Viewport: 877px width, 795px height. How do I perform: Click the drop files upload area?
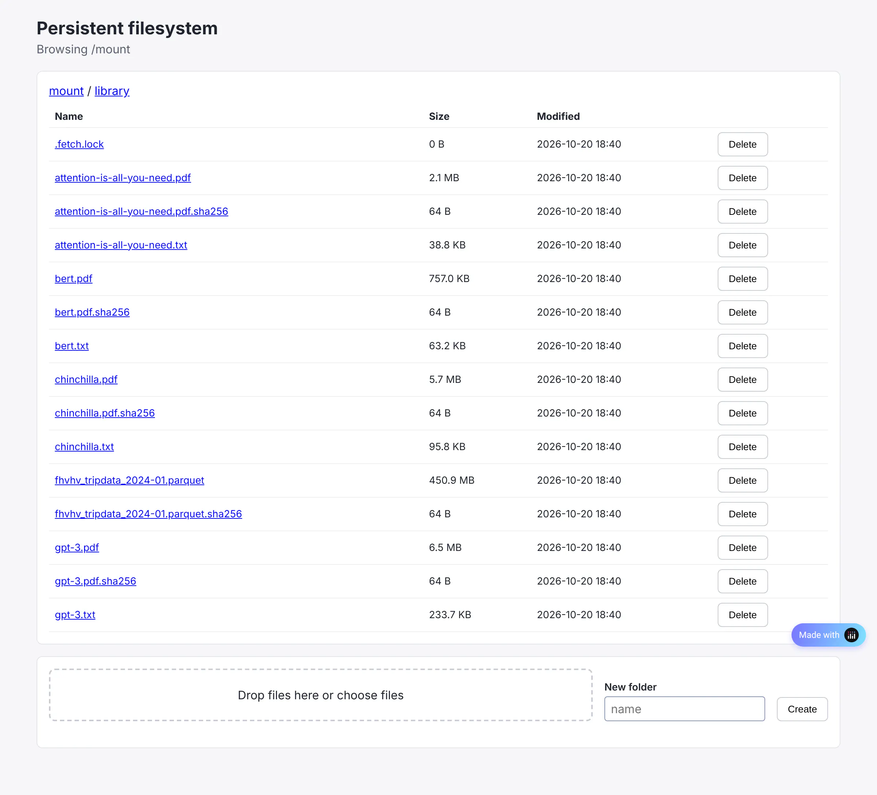320,695
